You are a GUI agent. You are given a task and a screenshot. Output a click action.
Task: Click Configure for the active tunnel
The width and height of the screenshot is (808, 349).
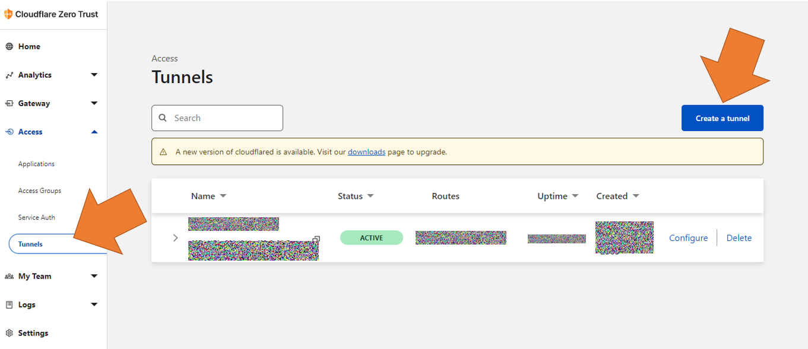click(689, 238)
